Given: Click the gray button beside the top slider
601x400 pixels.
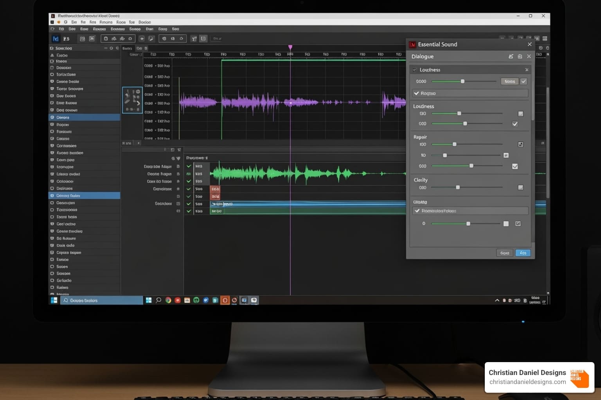Looking at the screenshot, I should 509,81.
